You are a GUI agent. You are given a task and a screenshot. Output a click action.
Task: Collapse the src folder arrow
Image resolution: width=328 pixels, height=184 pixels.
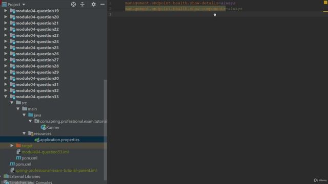tap(12, 103)
